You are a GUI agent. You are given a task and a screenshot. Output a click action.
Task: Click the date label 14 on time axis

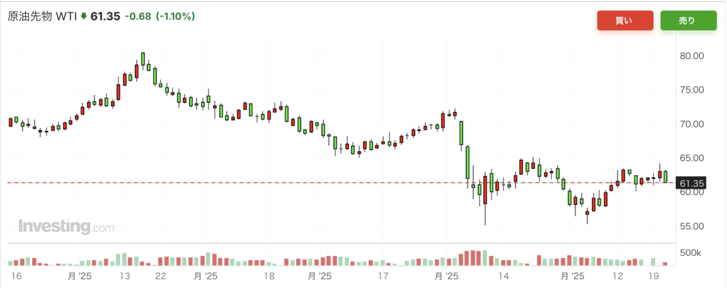click(503, 276)
